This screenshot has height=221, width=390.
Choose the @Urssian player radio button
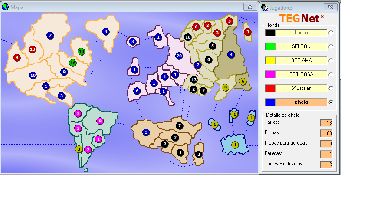coord(331,89)
